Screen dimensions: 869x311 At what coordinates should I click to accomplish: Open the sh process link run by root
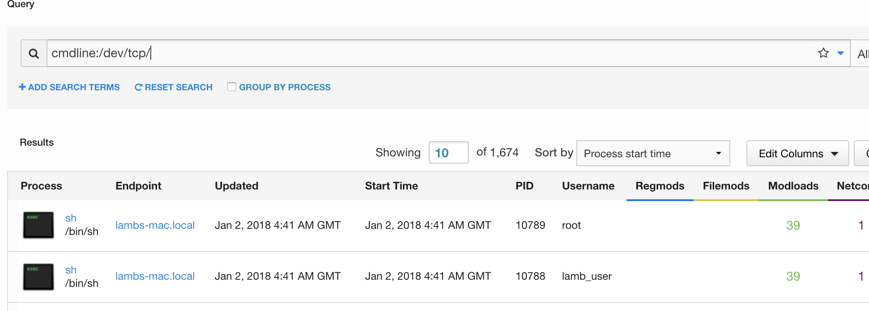point(71,218)
